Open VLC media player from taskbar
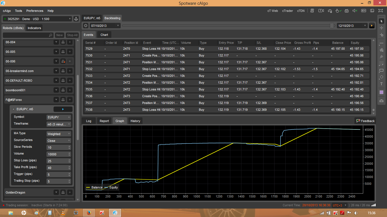387x217 pixels. [63, 213]
